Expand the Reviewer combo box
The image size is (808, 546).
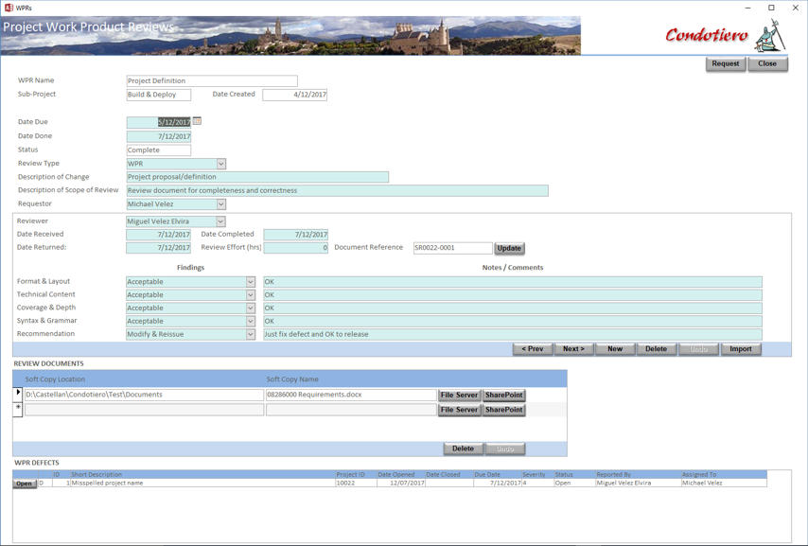(220, 221)
